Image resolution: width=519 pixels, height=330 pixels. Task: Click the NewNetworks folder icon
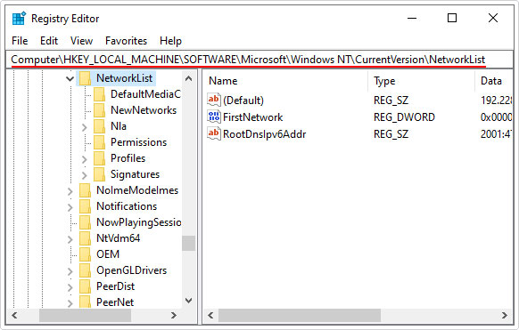(99, 110)
